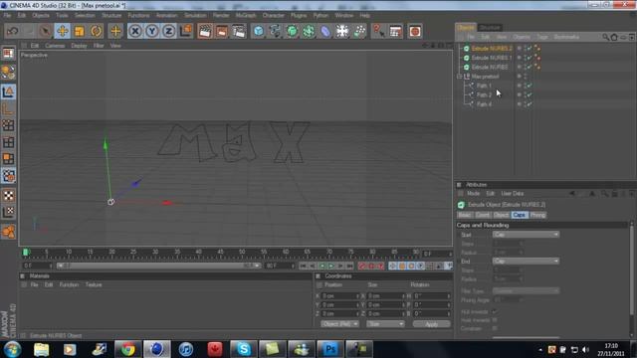Click search icon in Object manager
Screen dimensions: 637x358
click(x=605, y=37)
